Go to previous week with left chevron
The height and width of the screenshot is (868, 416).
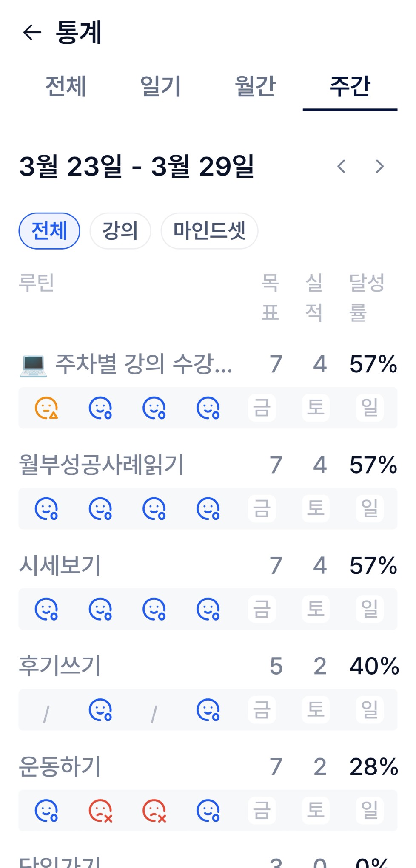(341, 166)
